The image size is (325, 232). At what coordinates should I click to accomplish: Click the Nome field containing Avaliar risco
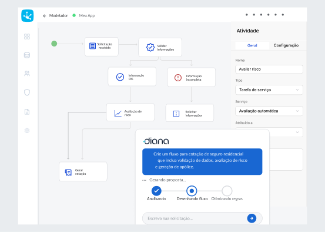pos(269,69)
